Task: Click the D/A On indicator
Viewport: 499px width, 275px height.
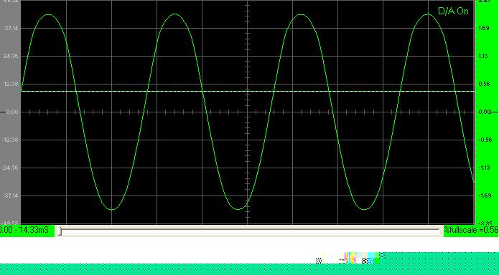Action: 453,11
